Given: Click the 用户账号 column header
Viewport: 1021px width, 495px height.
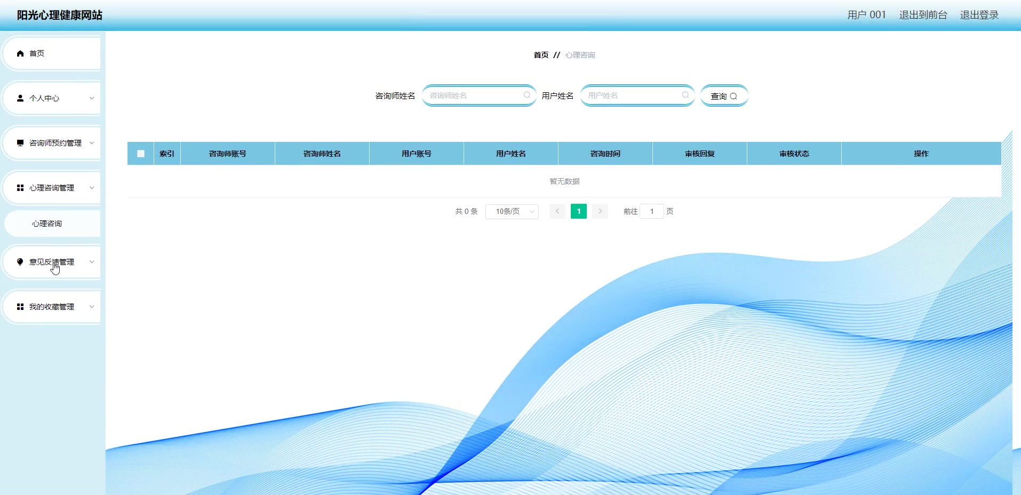Looking at the screenshot, I should [417, 154].
